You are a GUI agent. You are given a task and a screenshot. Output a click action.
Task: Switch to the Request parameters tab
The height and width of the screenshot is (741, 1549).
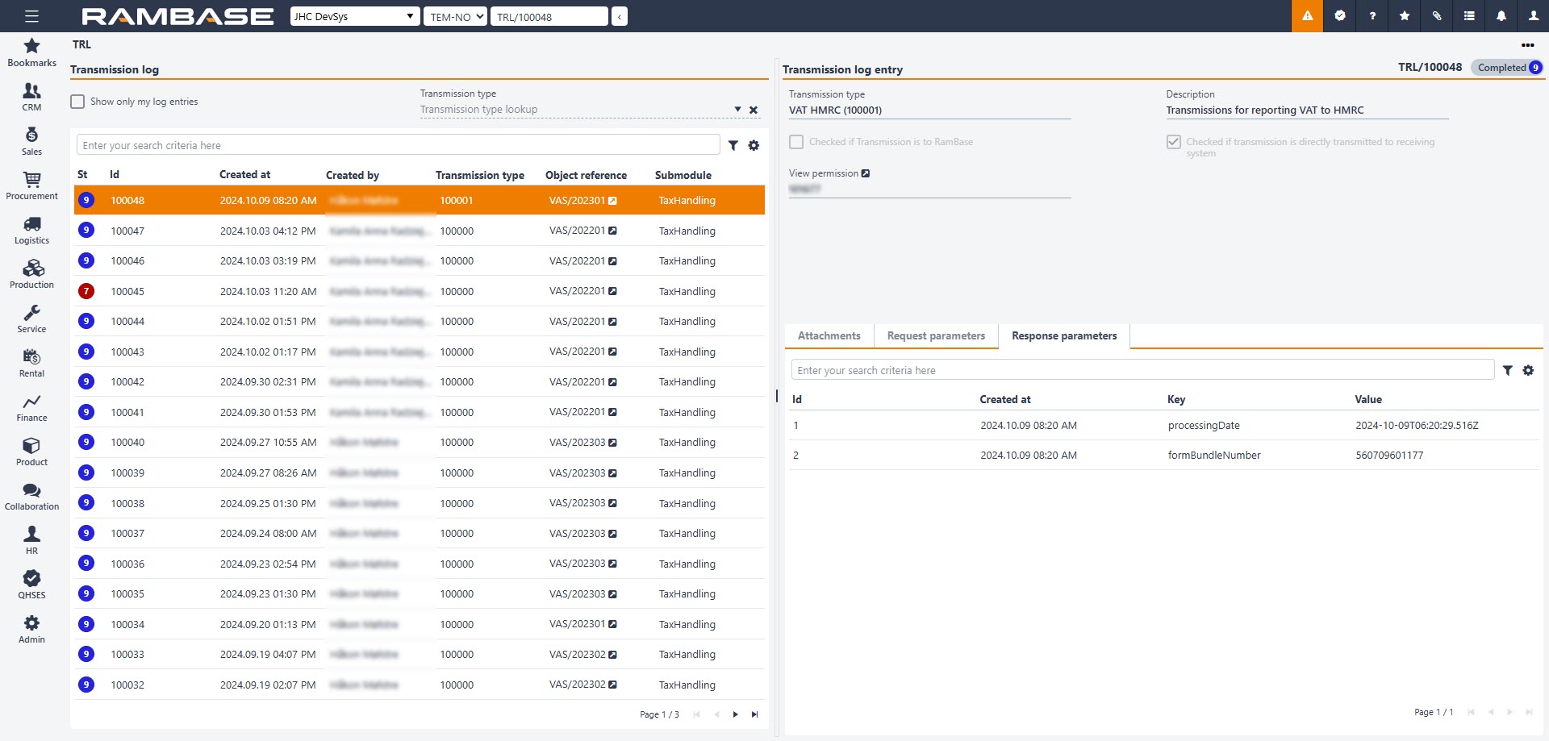click(936, 336)
